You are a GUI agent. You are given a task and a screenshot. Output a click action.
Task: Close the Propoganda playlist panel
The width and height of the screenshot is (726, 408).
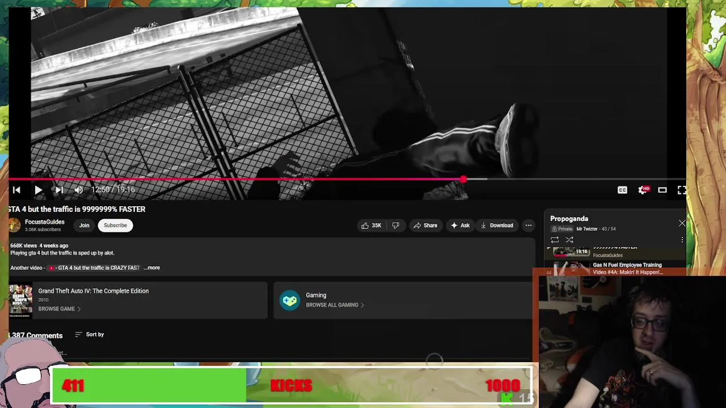[x=682, y=223]
